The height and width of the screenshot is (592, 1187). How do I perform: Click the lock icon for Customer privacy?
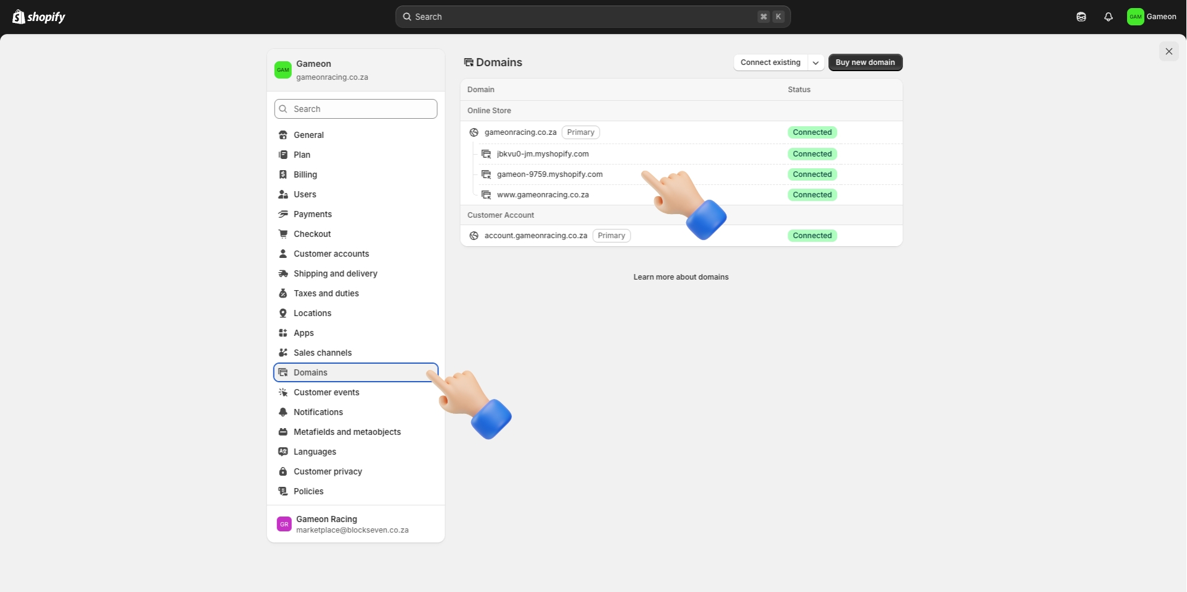pos(283,471)
